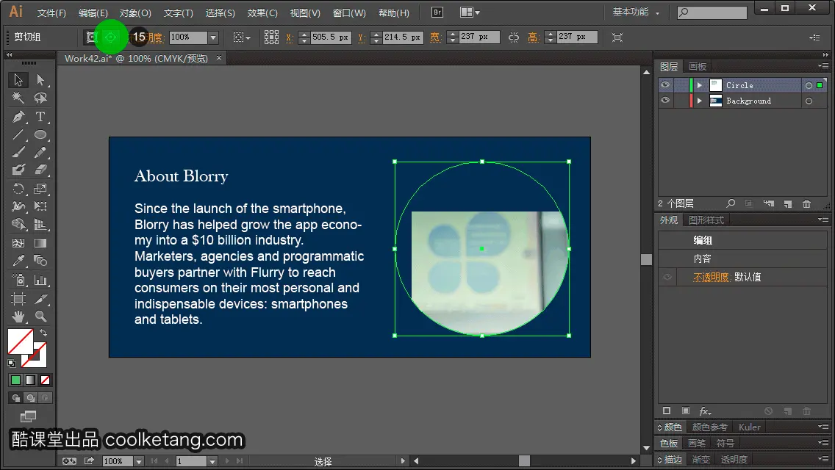Open the zoom level dropdown in status bar
The height and width of the screenshot is (470, 835).
coord(138,461)
